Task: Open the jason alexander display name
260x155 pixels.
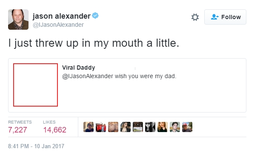Action: point(62,16)
